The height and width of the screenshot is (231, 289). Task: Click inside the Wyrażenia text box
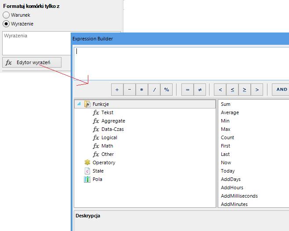(36, 43)
